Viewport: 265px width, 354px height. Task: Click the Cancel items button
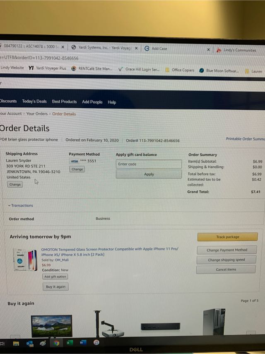pos(226,269)
